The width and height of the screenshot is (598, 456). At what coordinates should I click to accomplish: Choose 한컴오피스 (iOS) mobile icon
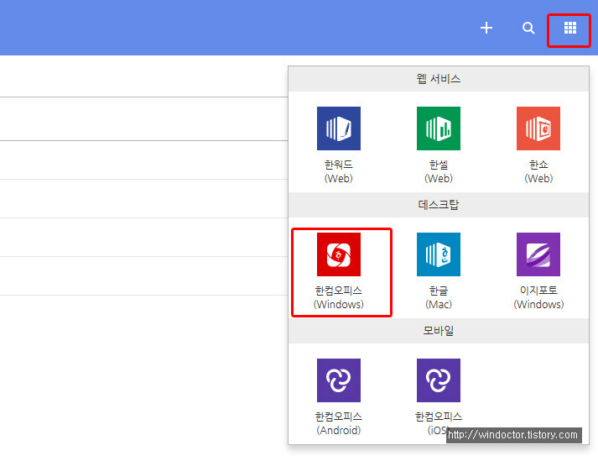[x=439, y=380]
